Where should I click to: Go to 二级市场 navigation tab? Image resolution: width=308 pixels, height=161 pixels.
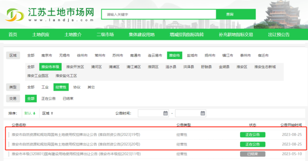coord(105,35)
